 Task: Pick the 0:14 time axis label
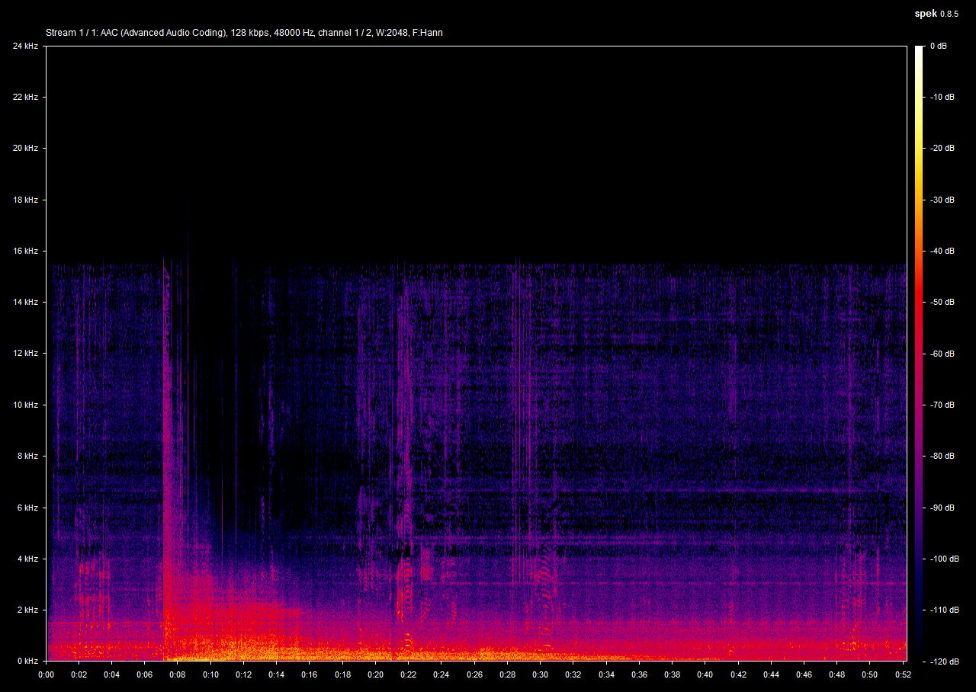pyautogui.click(x=276, y=674)
